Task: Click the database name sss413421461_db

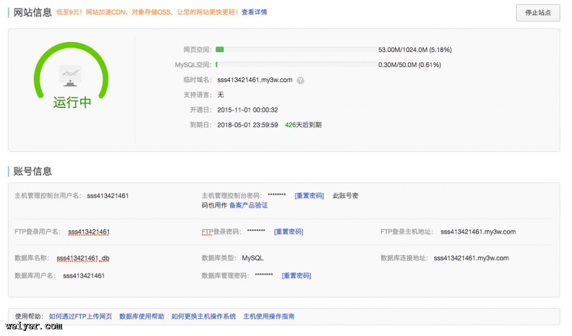Action: coord(83,258)
